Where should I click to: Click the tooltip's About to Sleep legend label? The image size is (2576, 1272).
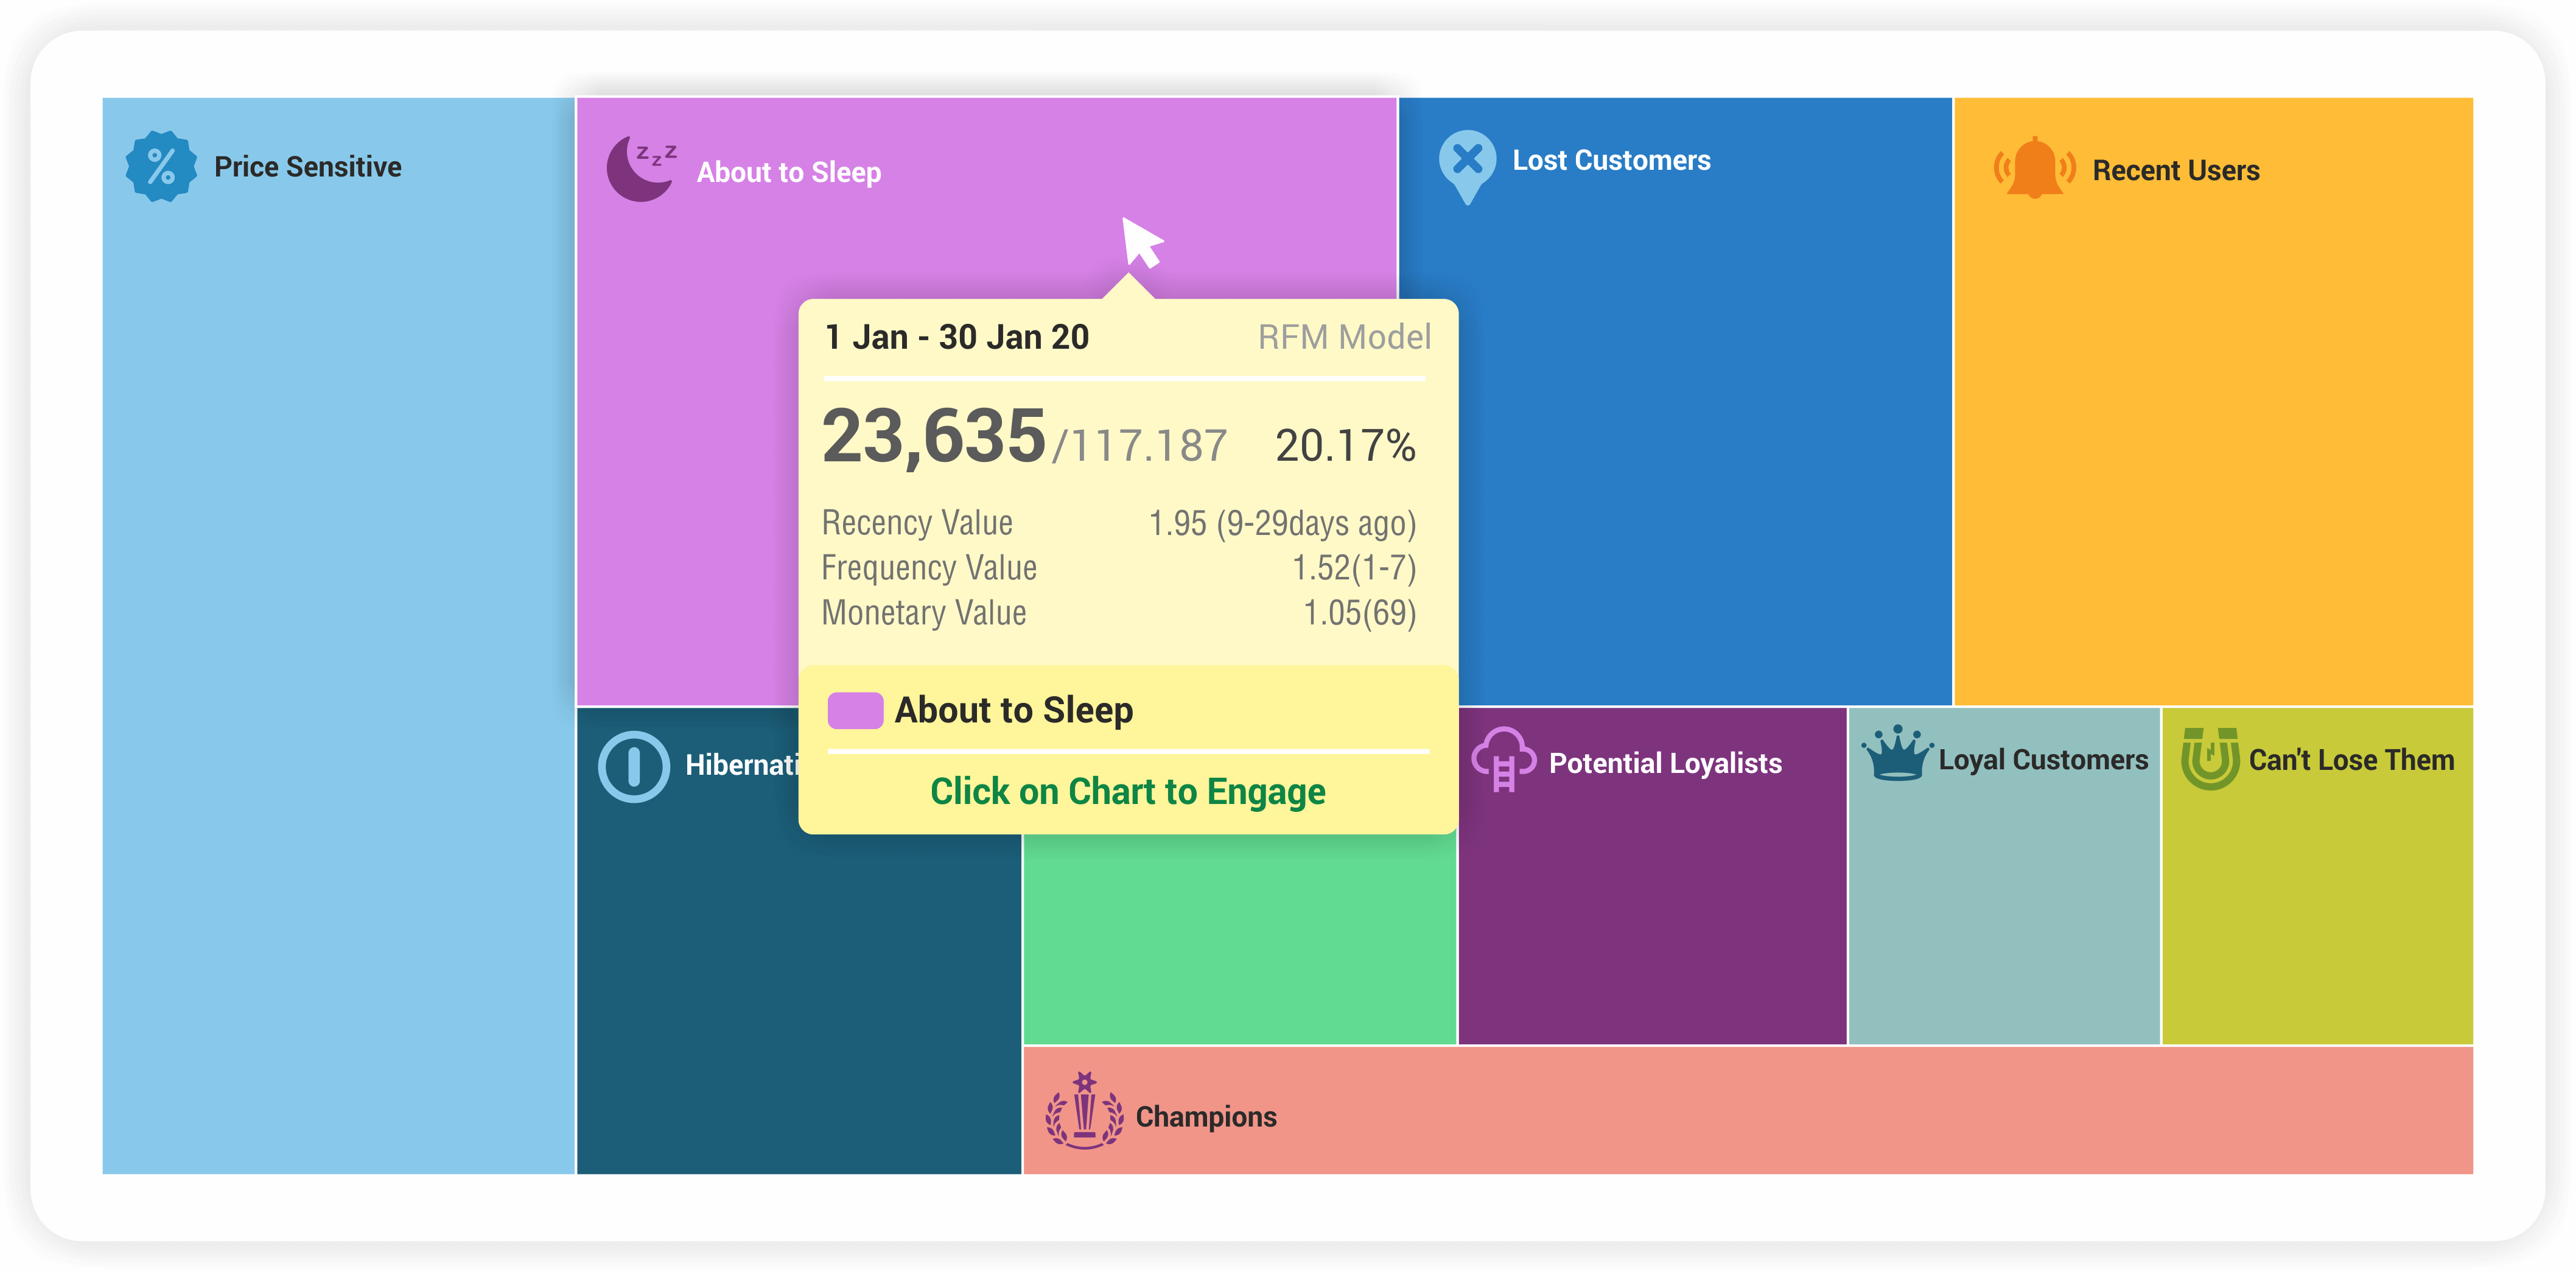point(1013,710)
